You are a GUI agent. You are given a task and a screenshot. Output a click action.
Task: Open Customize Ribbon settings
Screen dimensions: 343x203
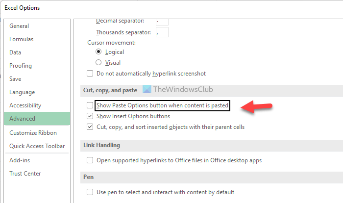pyautogui.click(x=33, y=133)
